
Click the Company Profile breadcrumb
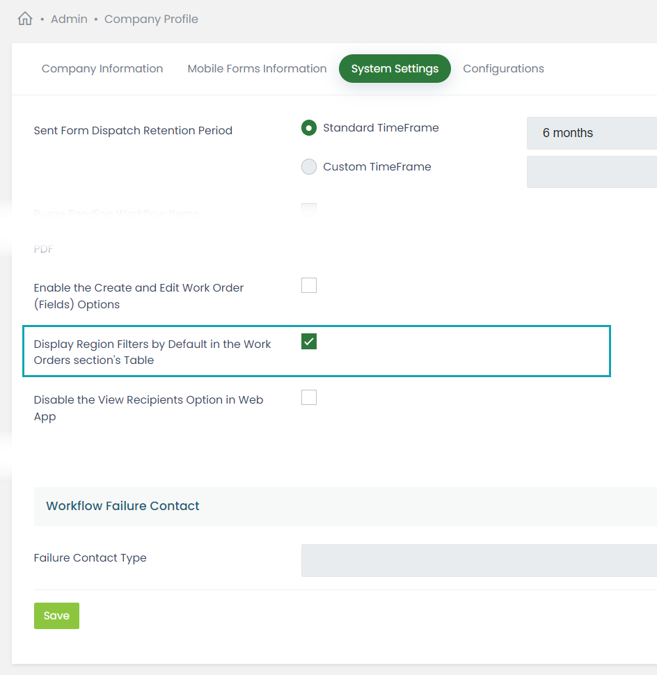point(151,19)
